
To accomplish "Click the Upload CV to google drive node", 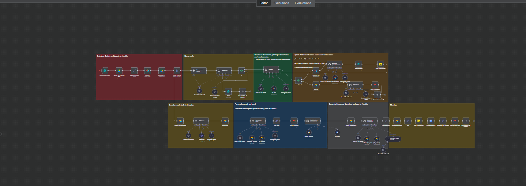I will click(x=119, y=71).
